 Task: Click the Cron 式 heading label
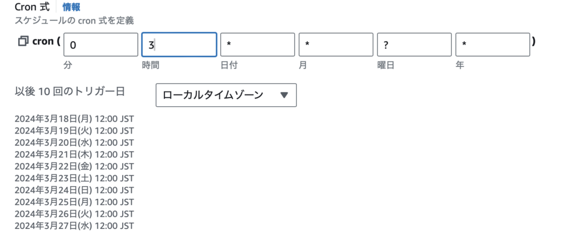point(32,7)
